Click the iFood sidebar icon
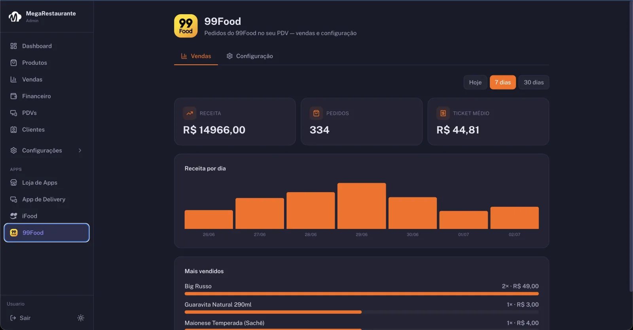633x330 pixels. point(13,216)
